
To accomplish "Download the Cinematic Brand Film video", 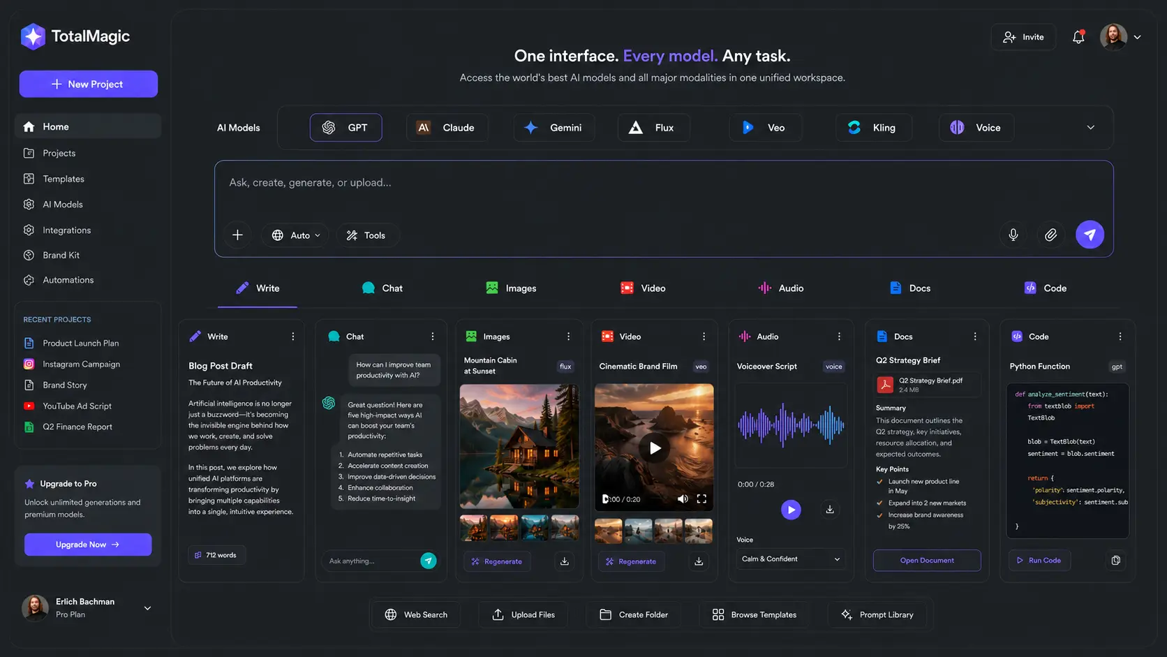I will coord(699,561).
